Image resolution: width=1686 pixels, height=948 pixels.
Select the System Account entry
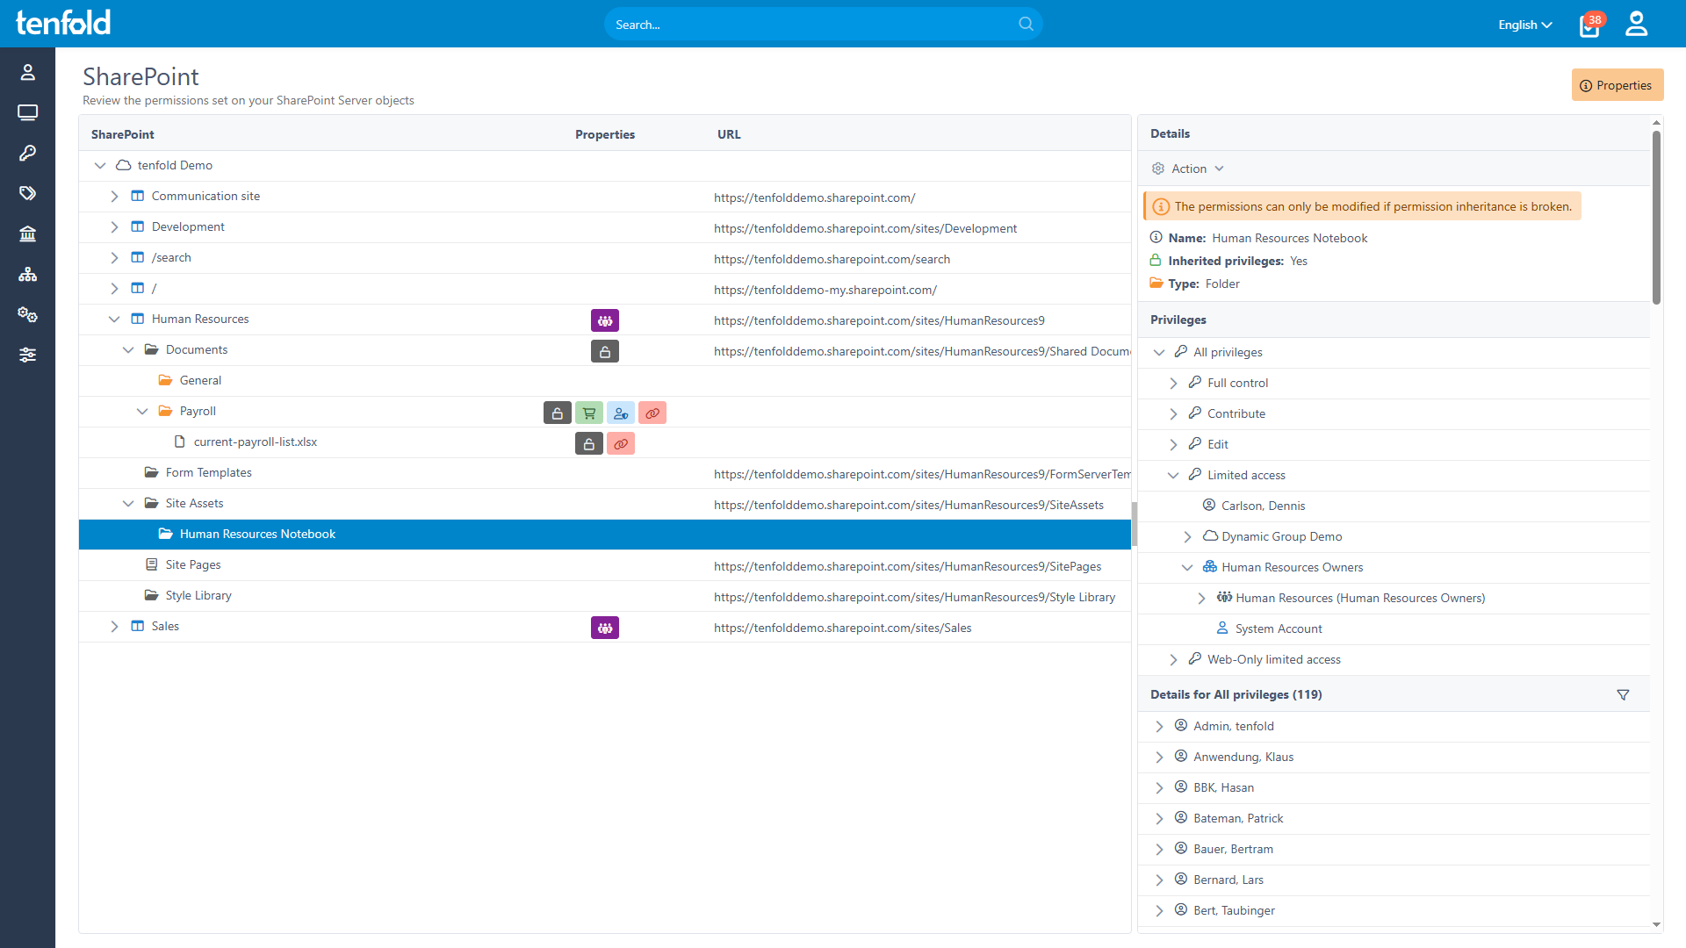1394,628
